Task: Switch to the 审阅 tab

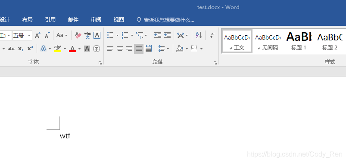Action: pyautogui.click(x=96, y=20)
